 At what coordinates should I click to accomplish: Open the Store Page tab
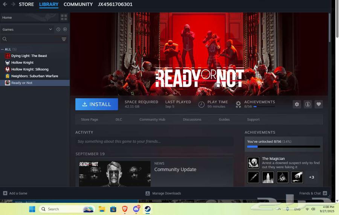(90, 119)
